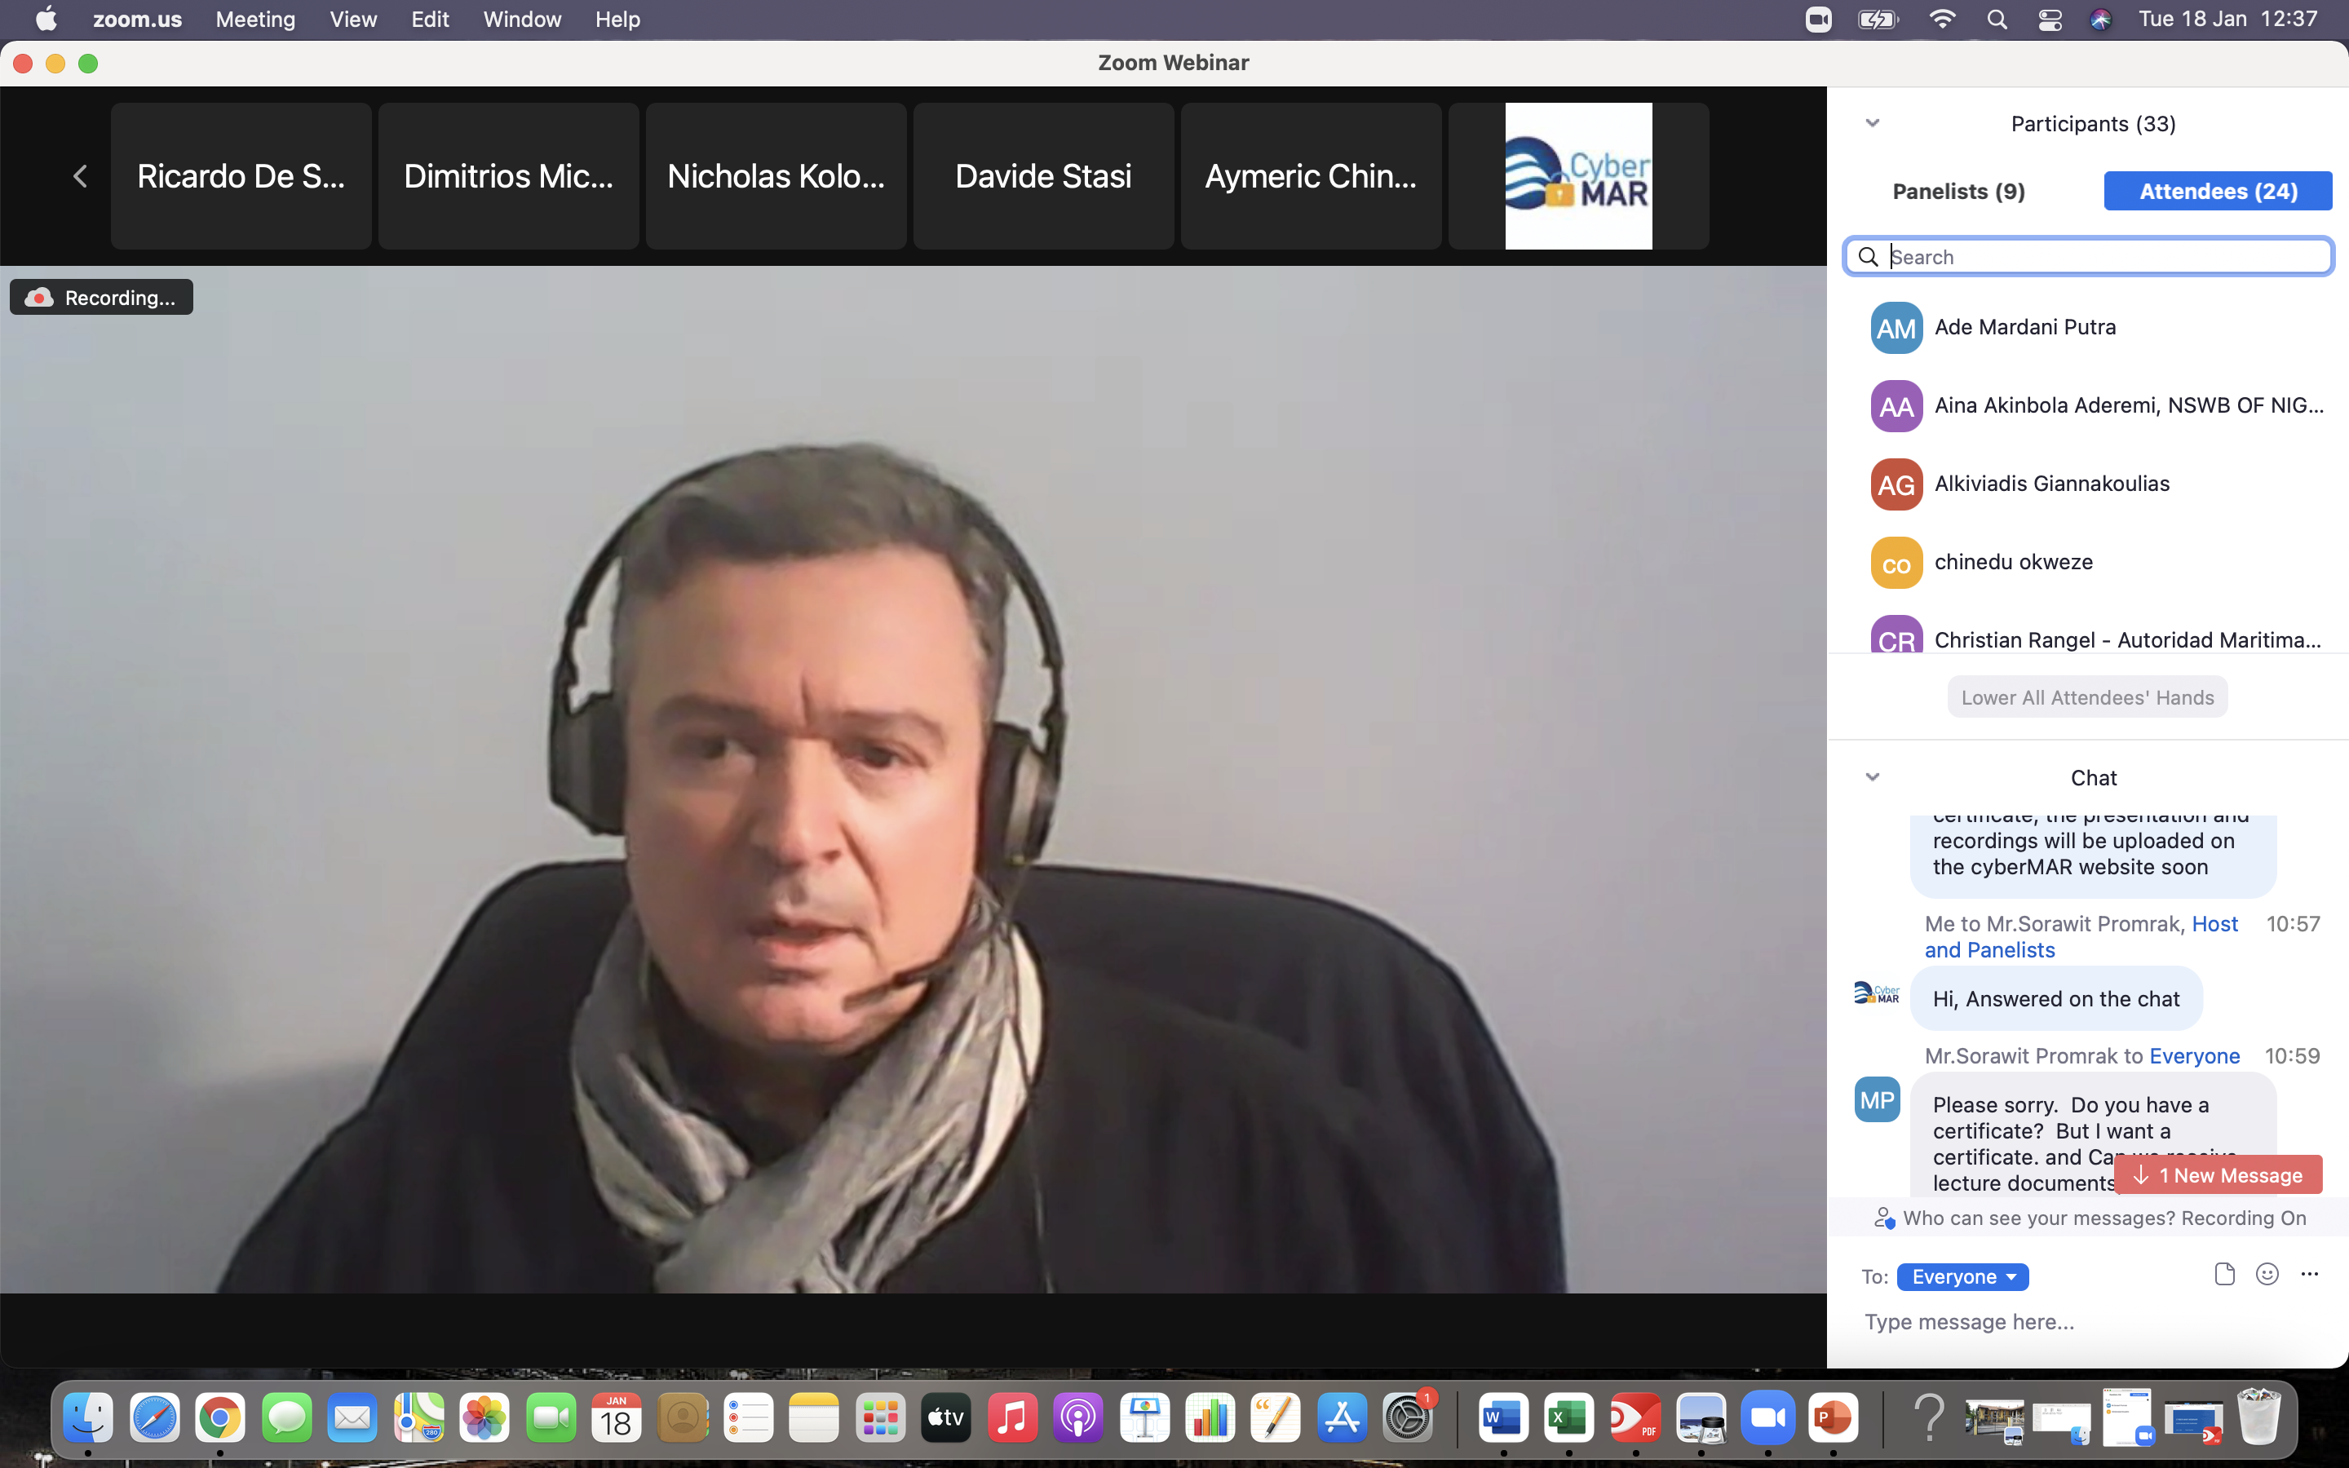Jump to the 1 New Message
The image size is (2349, 1468).
2218,1174
